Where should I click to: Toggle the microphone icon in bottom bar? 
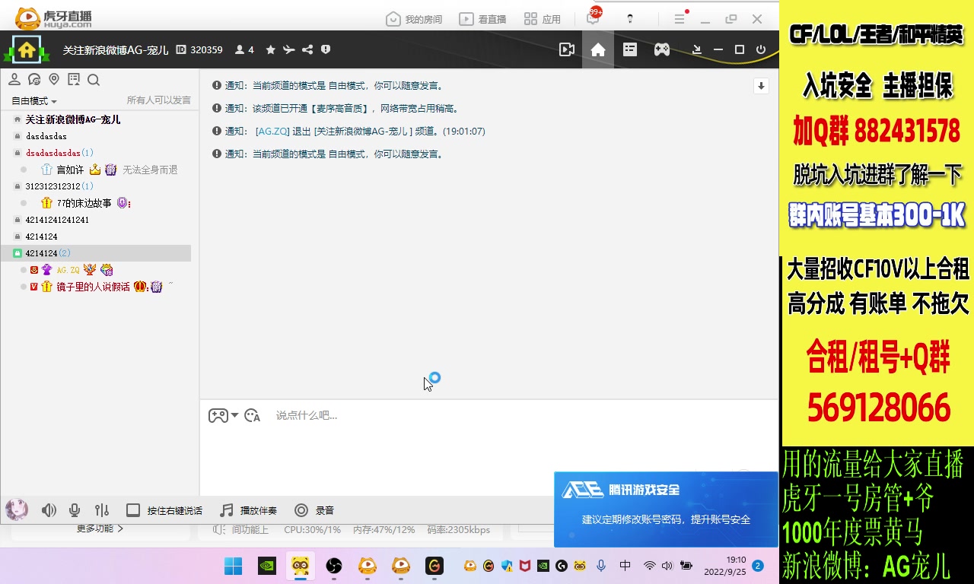(x=75, y=510)
